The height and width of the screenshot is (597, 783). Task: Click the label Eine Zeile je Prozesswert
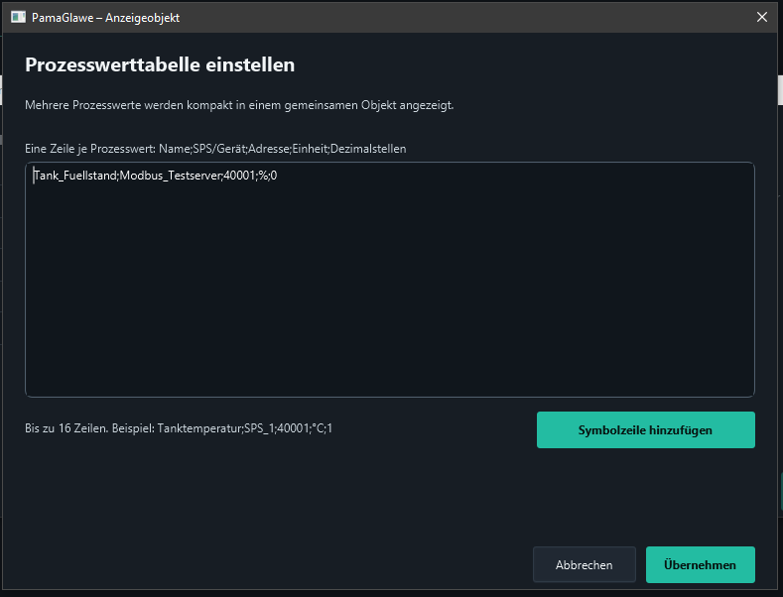[215, 149]
